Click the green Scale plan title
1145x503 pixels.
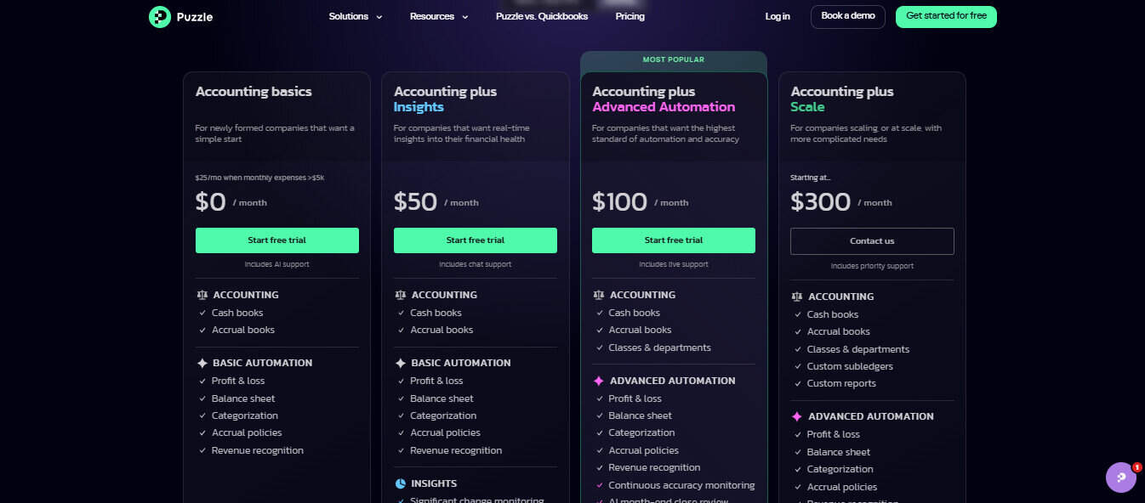point(807,107)
